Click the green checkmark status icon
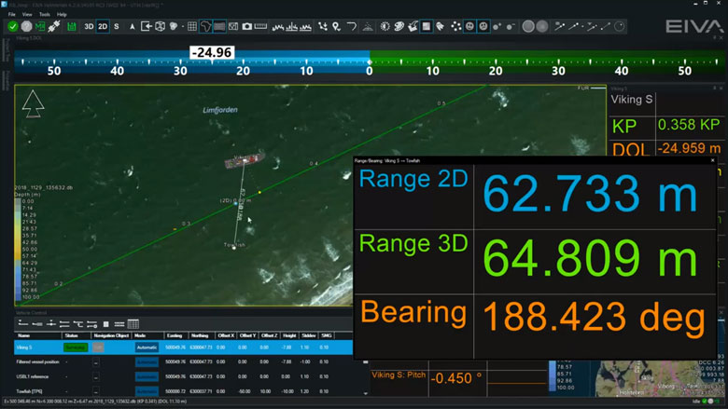Screen dimensions: 728x409 click(x=12, y=27)
